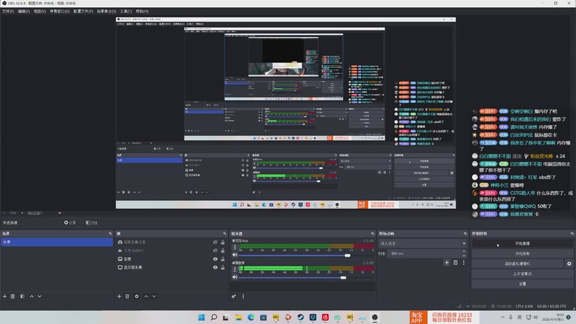Mute the 桌面音频 speaker icon
The width and height of the screenshot is (576, 324).
click(x=235, y=277)
